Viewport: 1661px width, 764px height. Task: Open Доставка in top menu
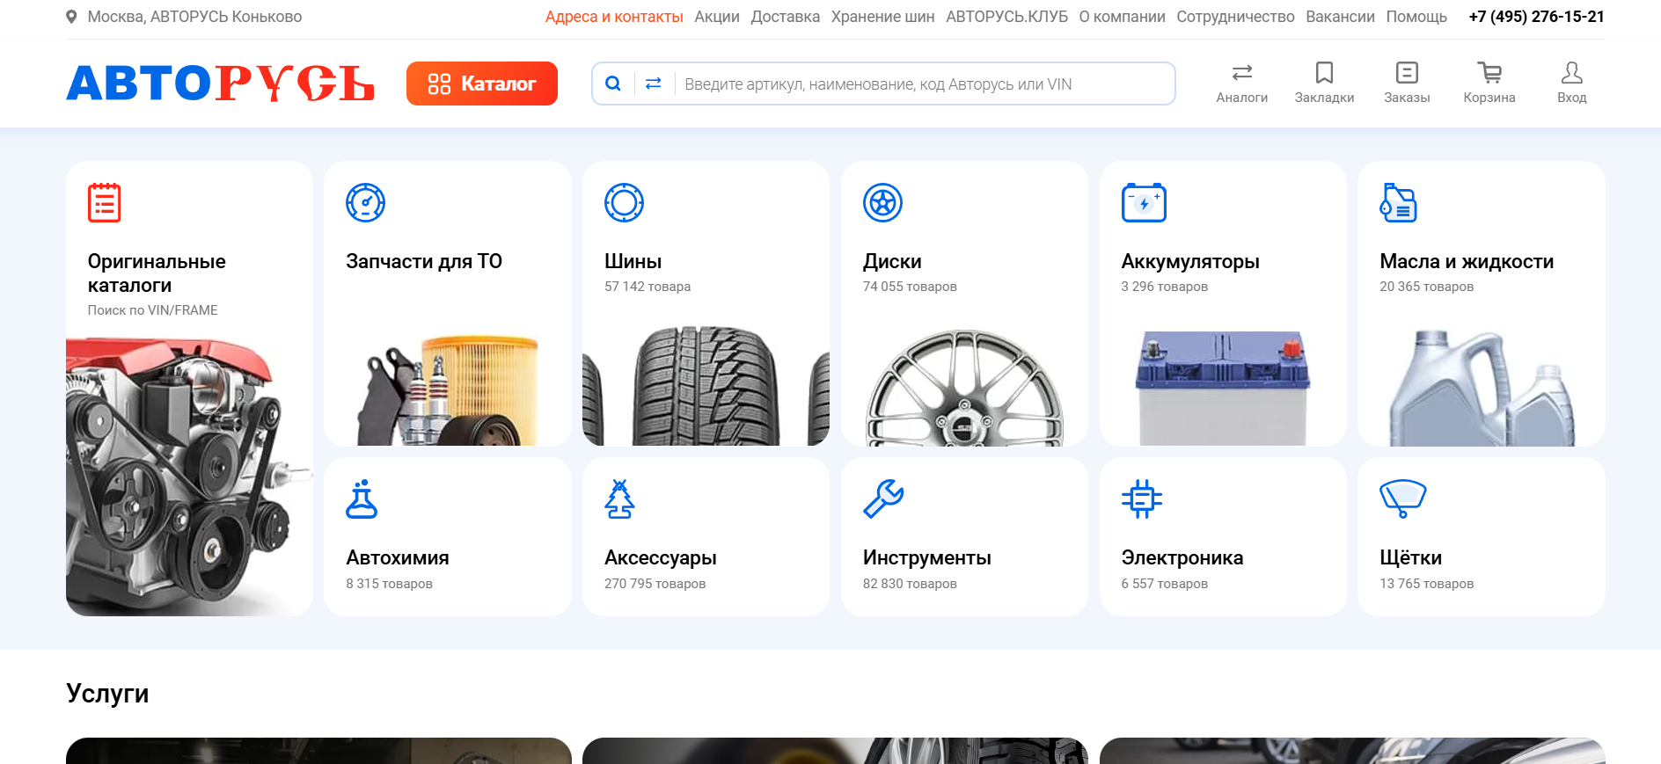point(785,17)
